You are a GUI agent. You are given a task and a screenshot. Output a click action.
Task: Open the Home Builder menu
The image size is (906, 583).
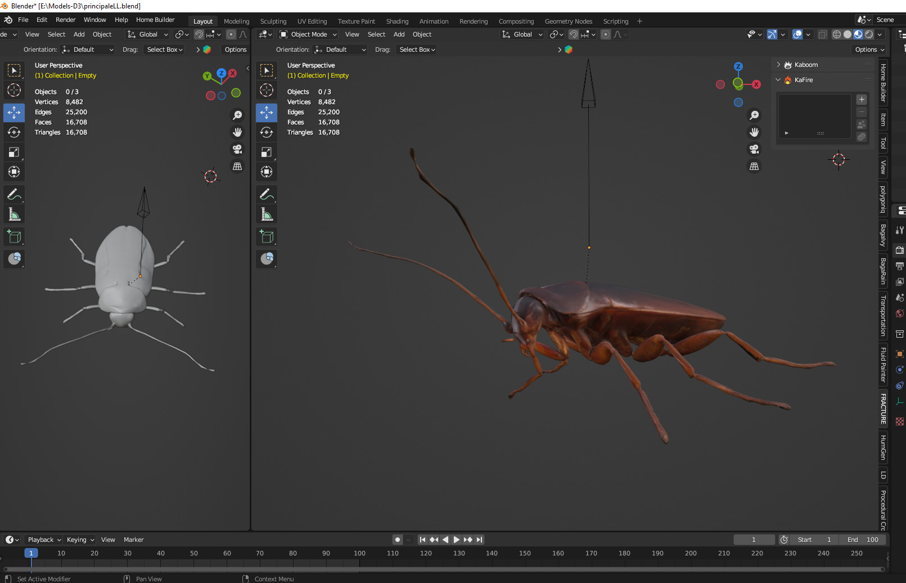[x=155, y=20]
